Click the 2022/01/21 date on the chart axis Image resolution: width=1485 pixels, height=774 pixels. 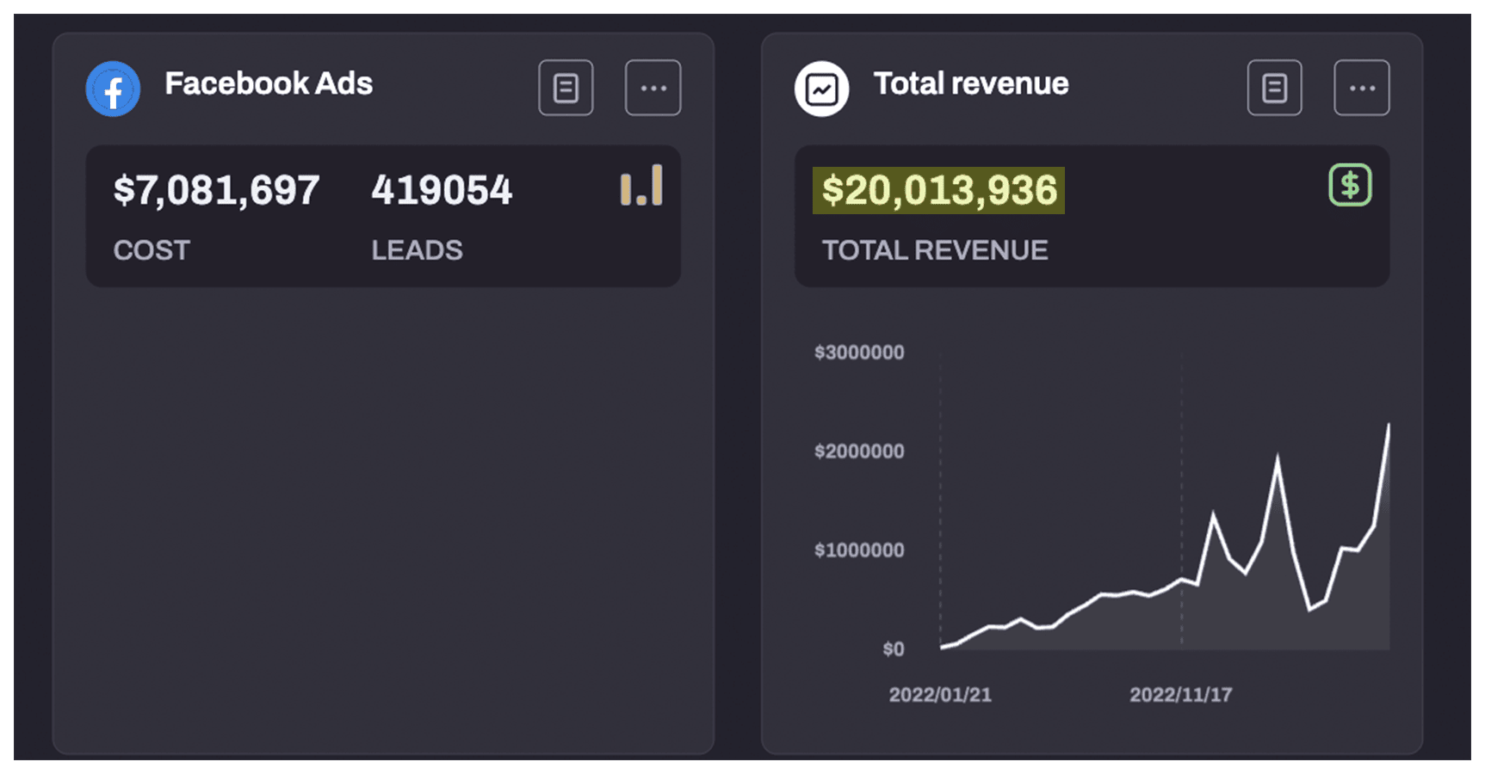940,695
